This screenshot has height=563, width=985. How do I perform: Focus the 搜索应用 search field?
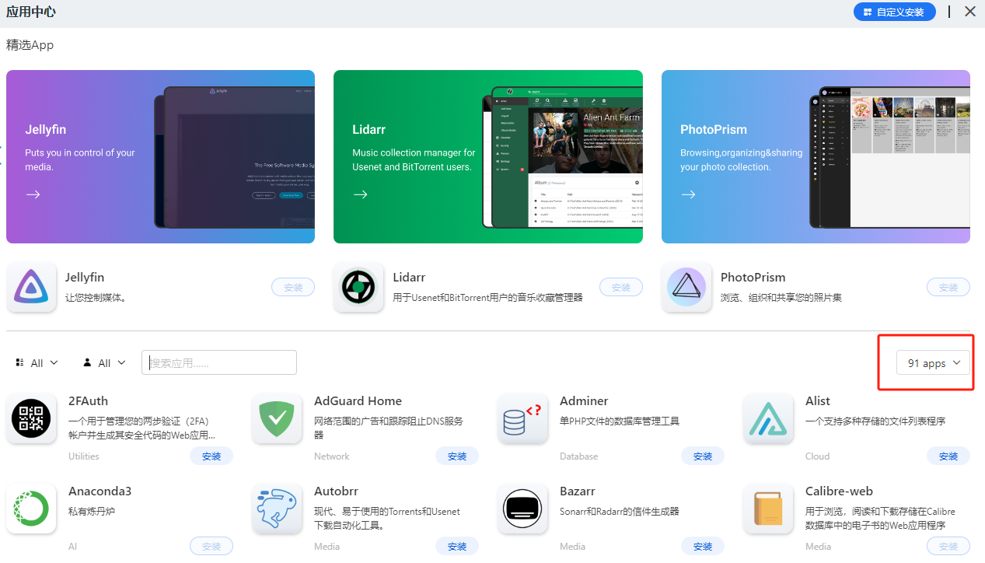[219, 362]
